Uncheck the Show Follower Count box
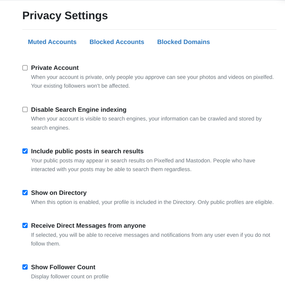 pos(25,267)
